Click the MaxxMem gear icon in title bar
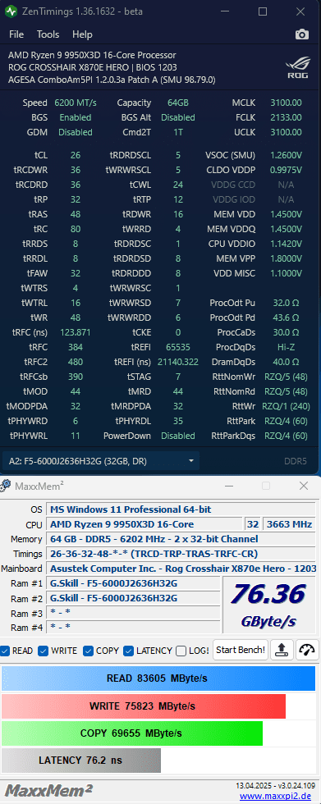This screenshot has width=321, height=804. click(x=6, y=485)
